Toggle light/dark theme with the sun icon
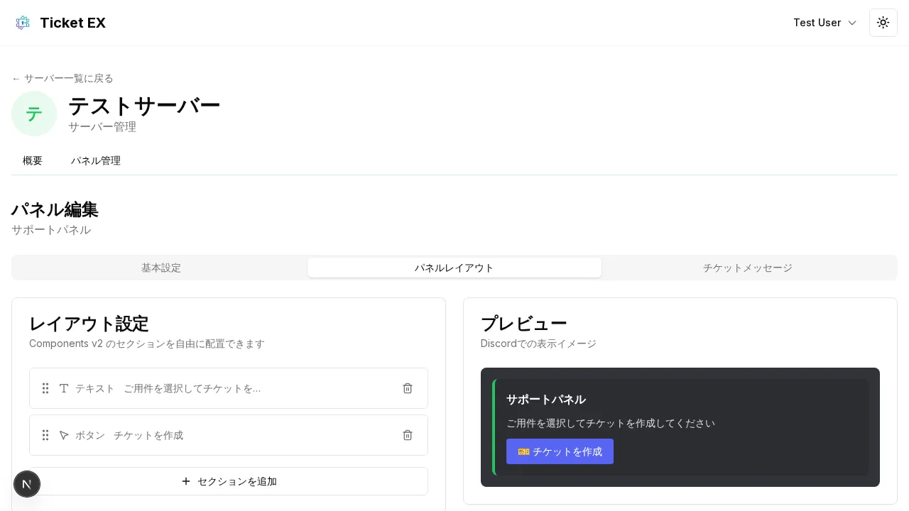The width and height of the screenshot is (909, 511). (883, 23)
